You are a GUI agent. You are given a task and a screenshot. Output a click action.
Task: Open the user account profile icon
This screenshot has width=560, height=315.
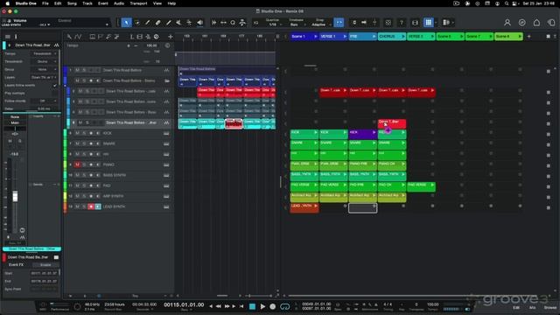(507, 23)
